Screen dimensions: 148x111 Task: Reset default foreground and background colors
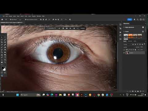point(2,70)
